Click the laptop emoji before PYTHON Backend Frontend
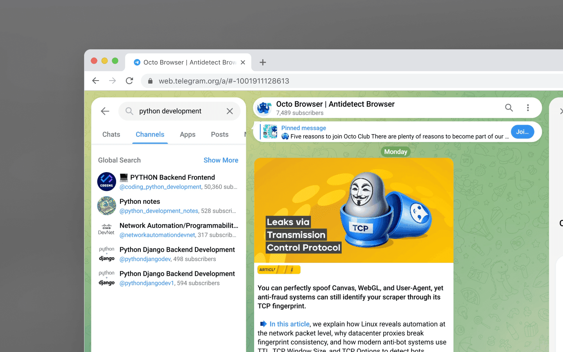563x352 pixels. click(124, 178)
